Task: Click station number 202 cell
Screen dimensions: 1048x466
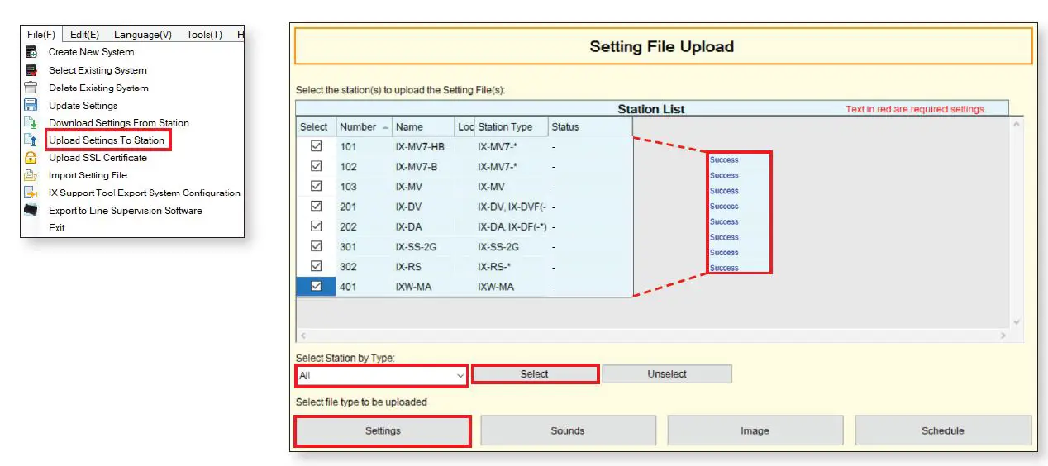Action: tap(363, 226)
